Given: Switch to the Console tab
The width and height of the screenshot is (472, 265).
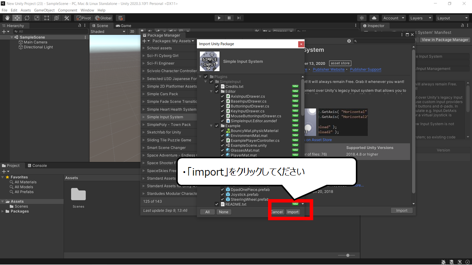Looking at the screenshot, I should (x=37, y=166).
